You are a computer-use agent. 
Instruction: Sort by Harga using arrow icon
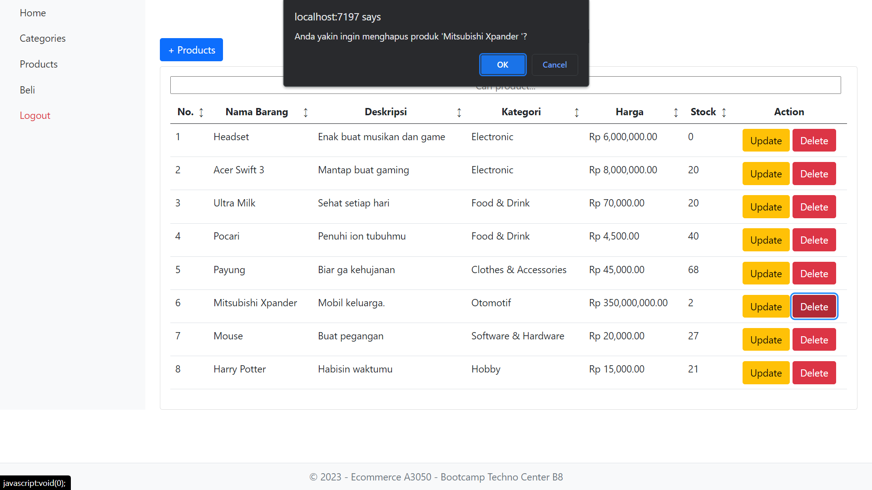(x=676, y=113)
